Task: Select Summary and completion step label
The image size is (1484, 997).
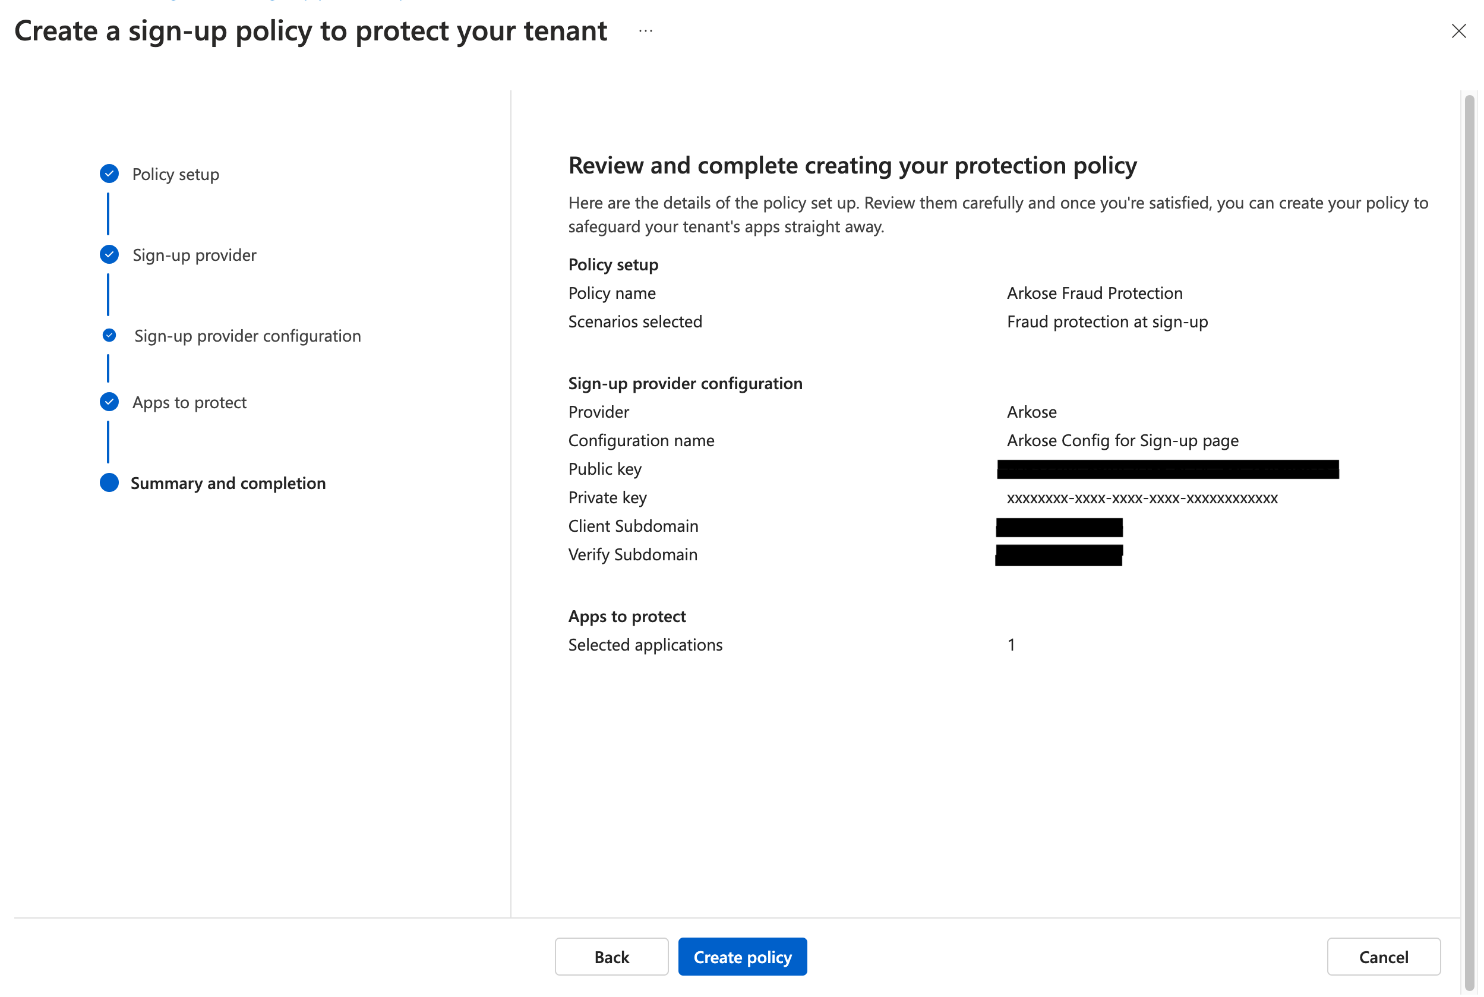Action: (228, 483)
